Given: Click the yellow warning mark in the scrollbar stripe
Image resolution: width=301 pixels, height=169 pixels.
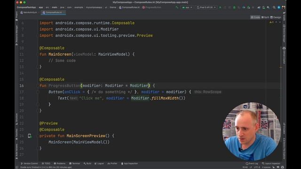Looking at the screenshot, I should pos(281,67).
